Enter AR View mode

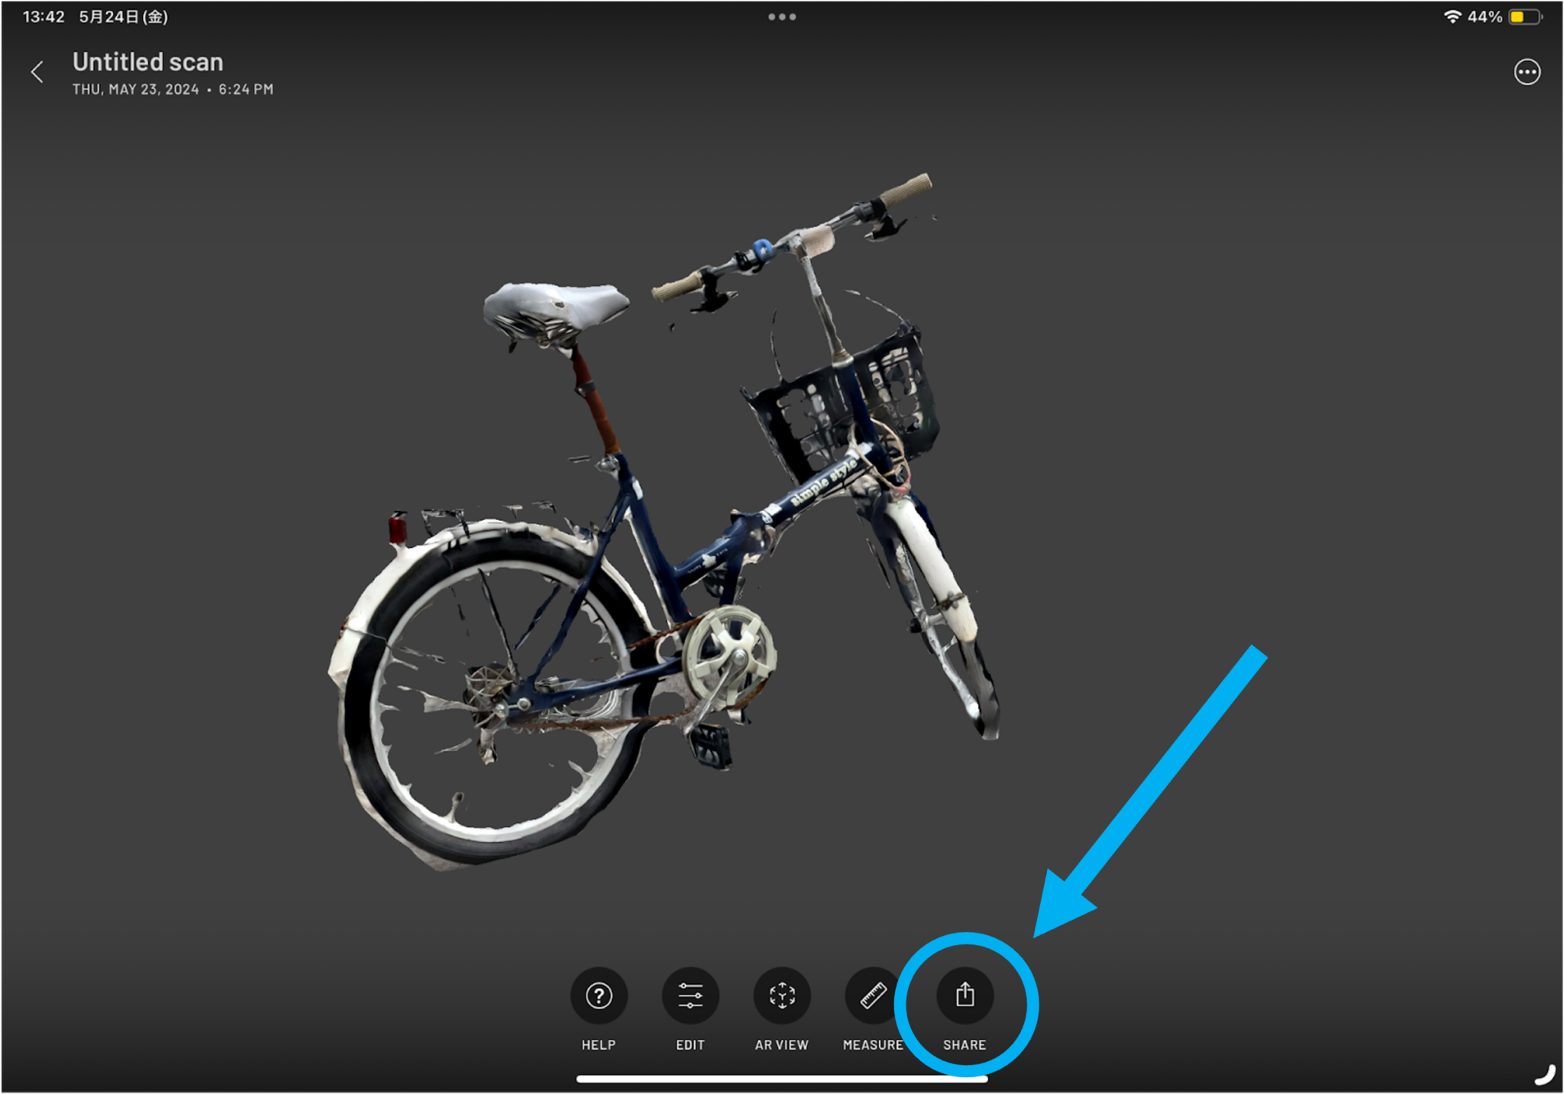[x=781, y=995]
